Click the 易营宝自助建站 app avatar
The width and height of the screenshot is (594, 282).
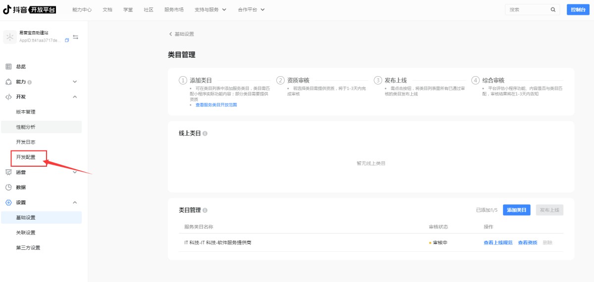coord(10,37)
